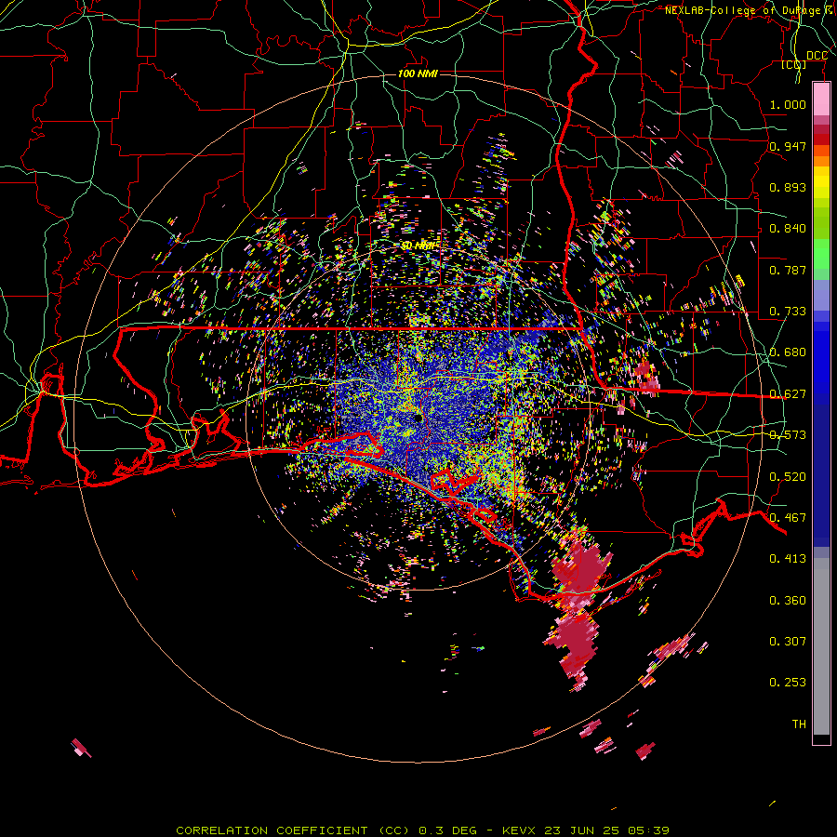Select the gray color scale segment
The image size is (837, 837).
tap(821, 646)
